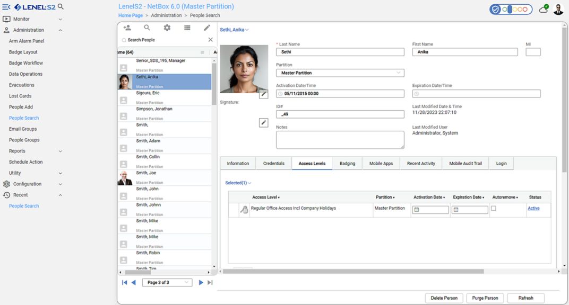Click the Active status link
The image size is (569, 305).
[x=533, y=209]
